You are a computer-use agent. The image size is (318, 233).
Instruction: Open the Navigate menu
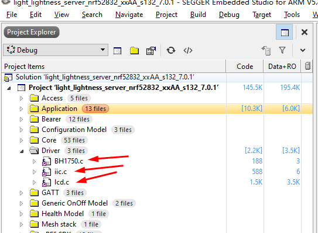(129, 15)
